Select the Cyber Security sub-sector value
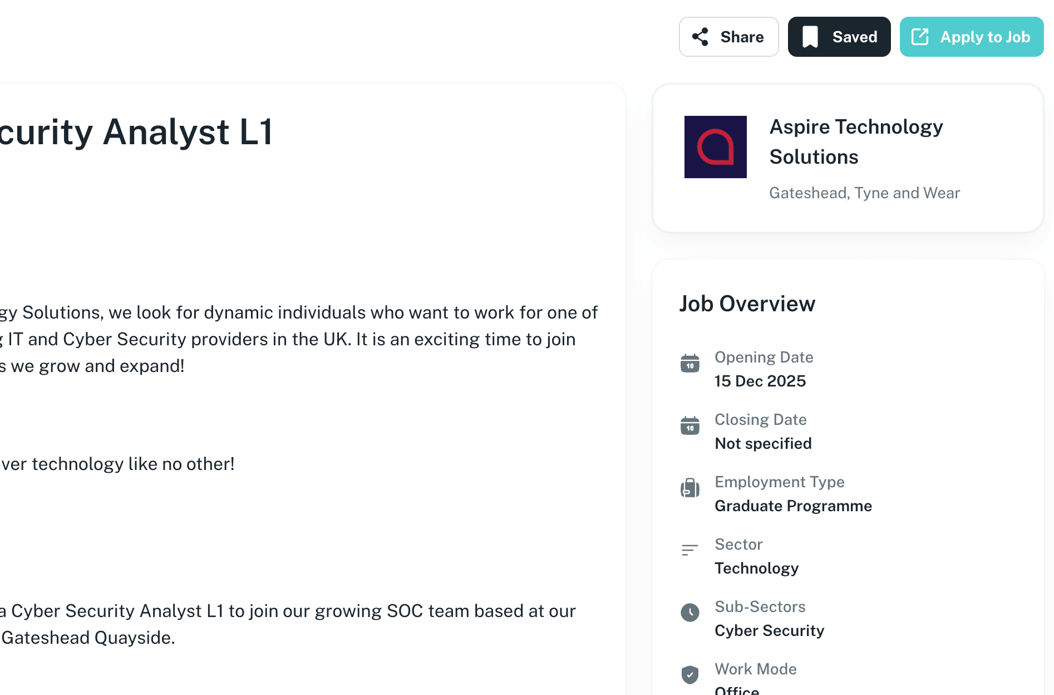1054x695 pixels. [x=769, y=630]
